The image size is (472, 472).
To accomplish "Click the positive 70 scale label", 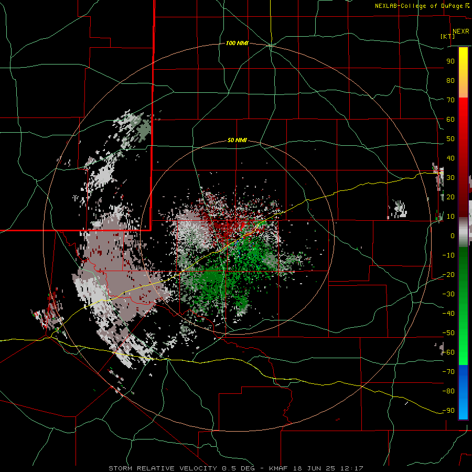I will pos(450,100).
